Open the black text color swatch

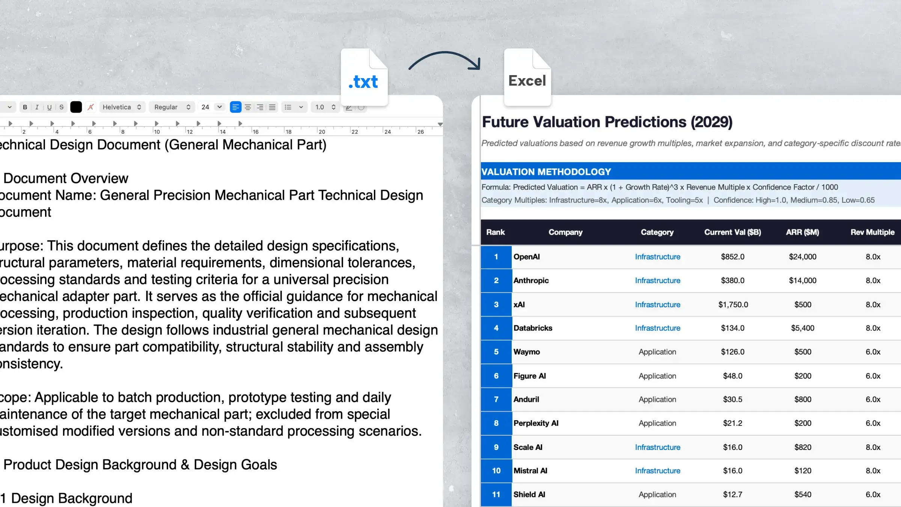click(76, 107)
